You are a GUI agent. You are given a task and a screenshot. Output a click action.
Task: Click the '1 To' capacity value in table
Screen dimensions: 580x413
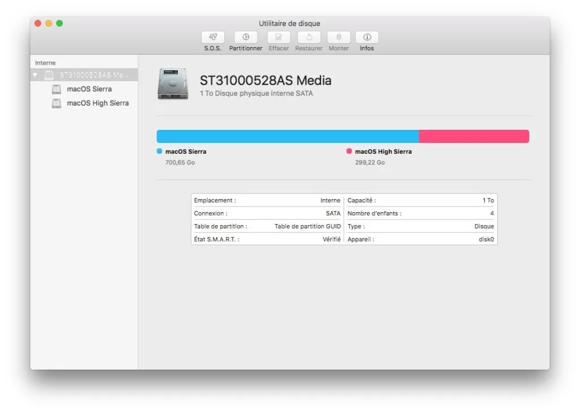[x=488, y=200]
